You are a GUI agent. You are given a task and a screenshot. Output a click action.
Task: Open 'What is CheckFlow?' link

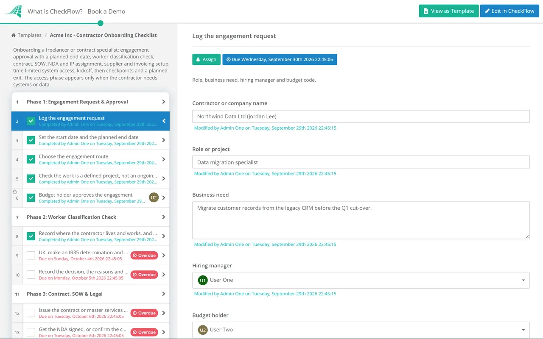[x=55, y=11]
